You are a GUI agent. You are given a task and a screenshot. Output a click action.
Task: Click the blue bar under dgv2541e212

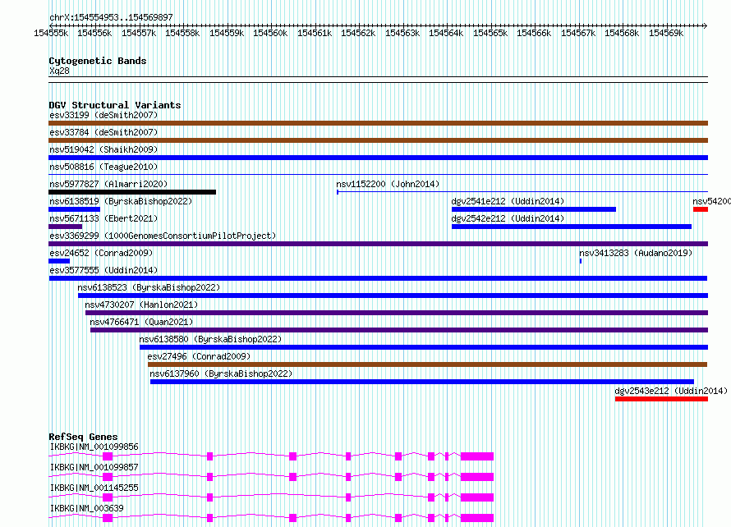534,209
